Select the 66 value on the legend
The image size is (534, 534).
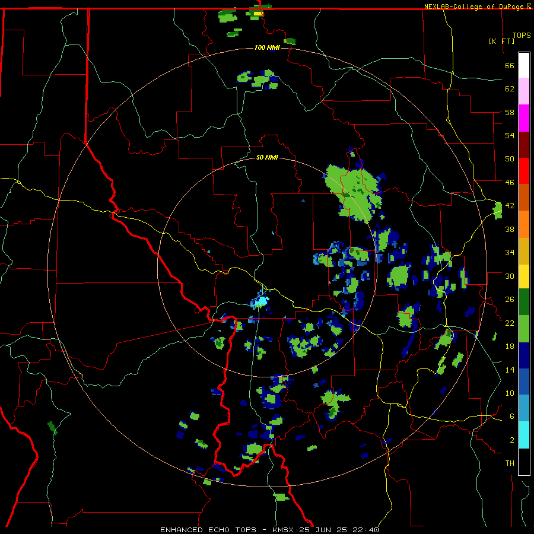coord(510,65)
